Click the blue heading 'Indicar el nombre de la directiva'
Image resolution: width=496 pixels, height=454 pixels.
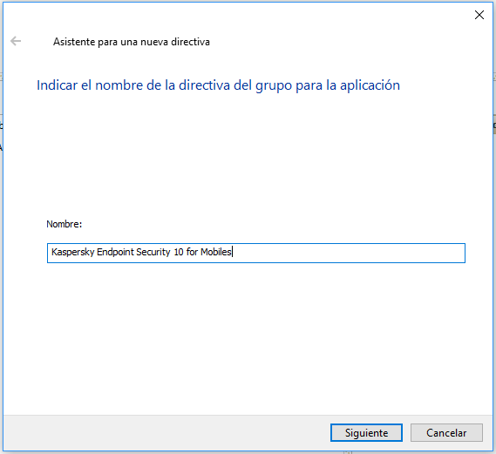pos(133,85)
